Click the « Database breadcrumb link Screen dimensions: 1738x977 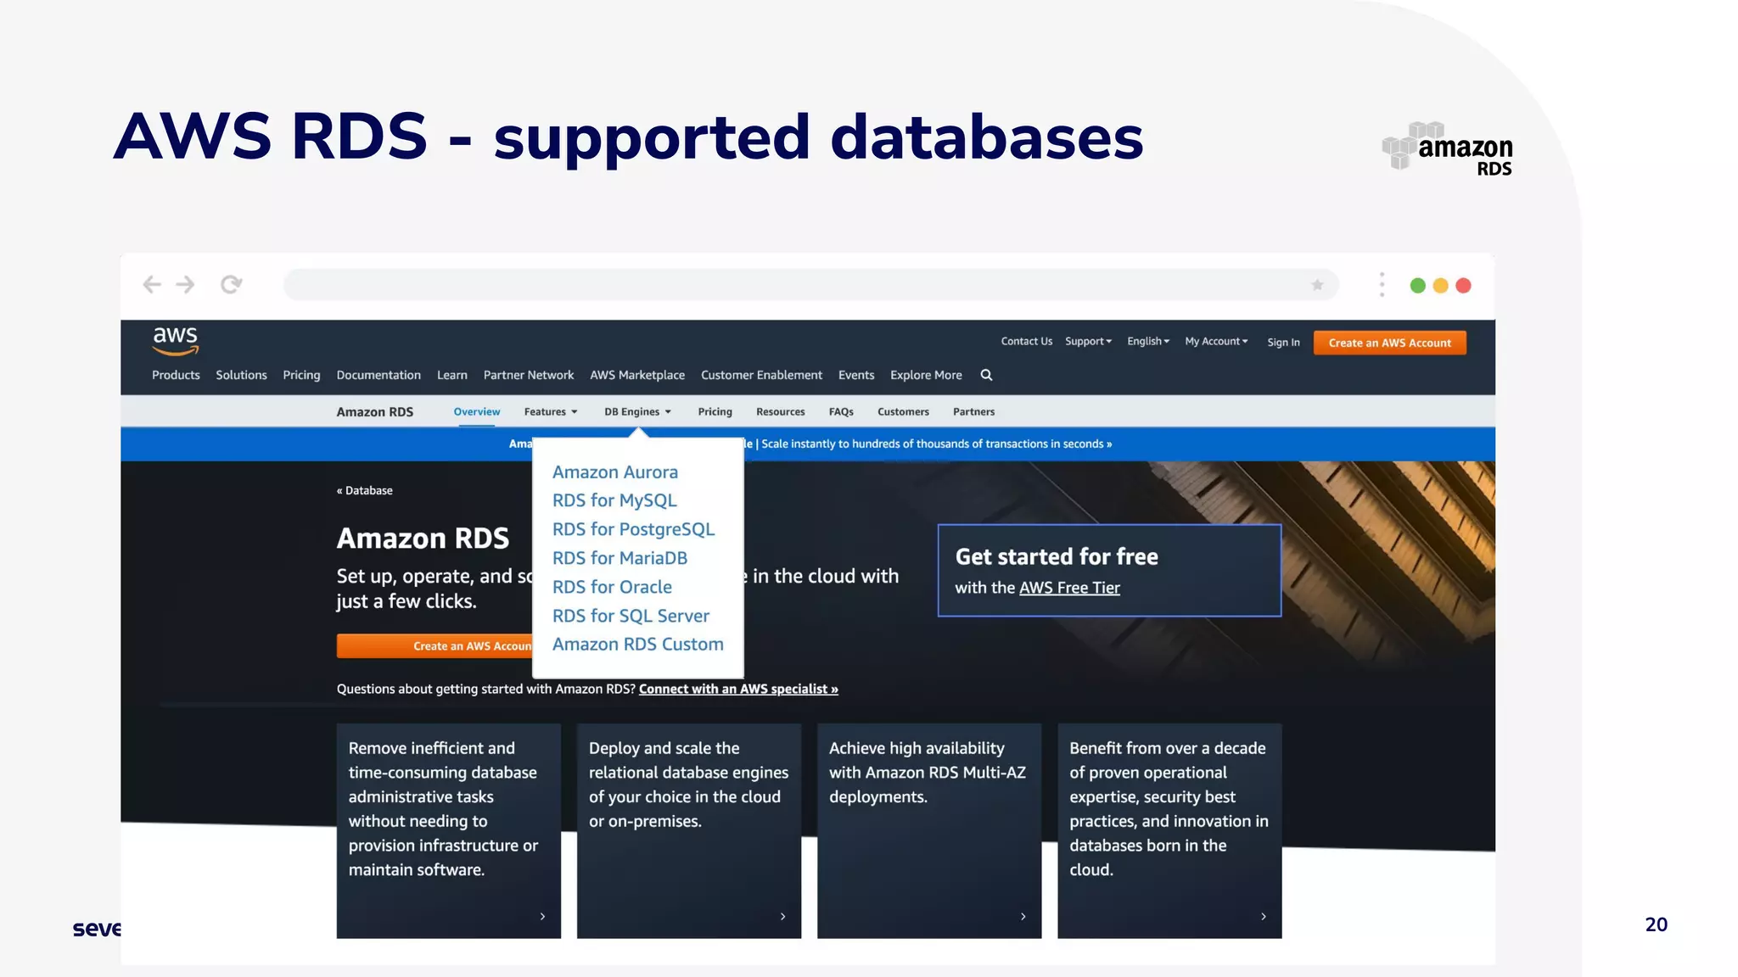[365, 491]
